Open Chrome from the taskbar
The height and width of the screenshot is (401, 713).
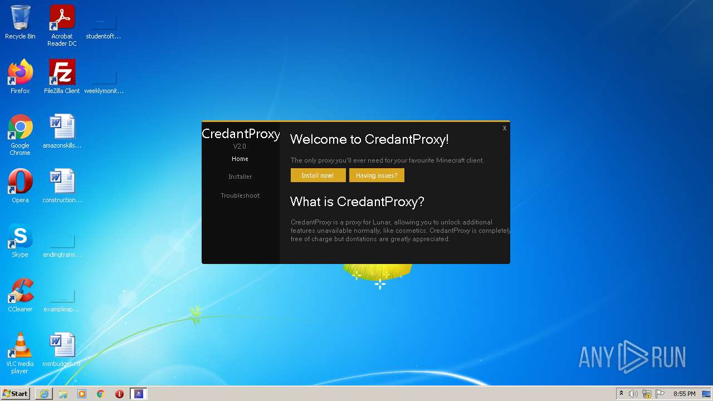click(101, 394)
